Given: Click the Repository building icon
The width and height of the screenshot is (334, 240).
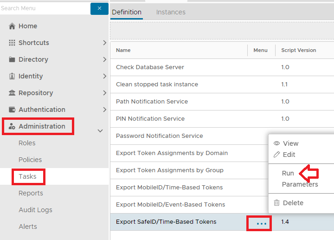Looking at the screenshot, I should click(x=12, y=93).
